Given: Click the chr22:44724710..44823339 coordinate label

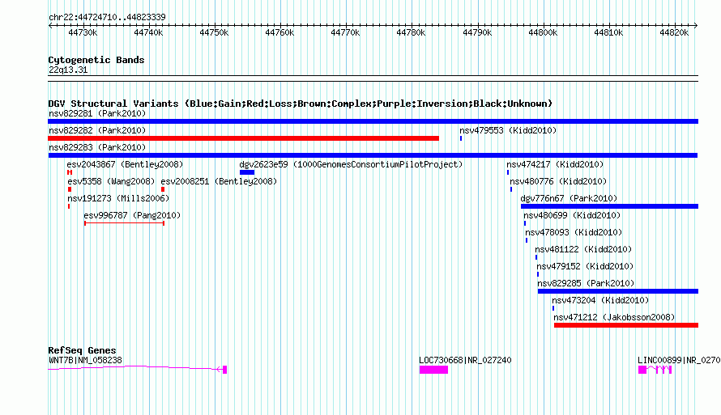Looking at the screenshot, I should click(107, 18).
